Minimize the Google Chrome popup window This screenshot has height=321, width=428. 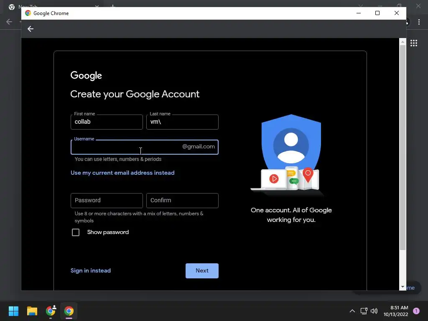(359, 13)
